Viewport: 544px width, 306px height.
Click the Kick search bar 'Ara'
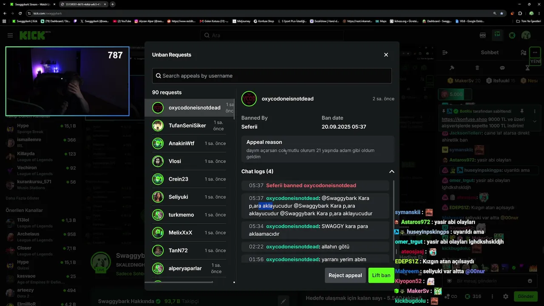(x=272, y=36)
